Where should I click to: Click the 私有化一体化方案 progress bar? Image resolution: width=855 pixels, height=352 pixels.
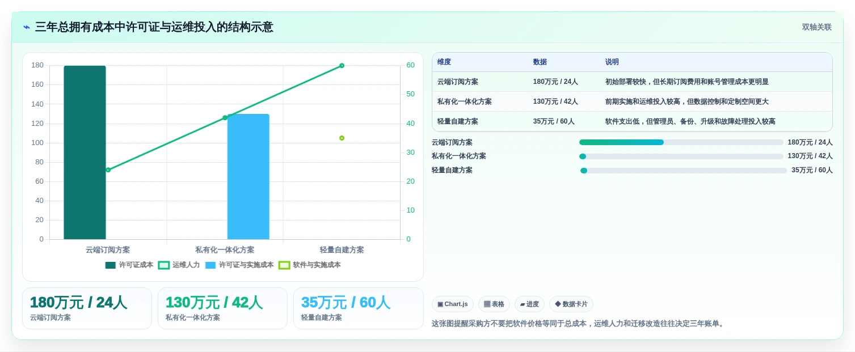click(681, 156)
